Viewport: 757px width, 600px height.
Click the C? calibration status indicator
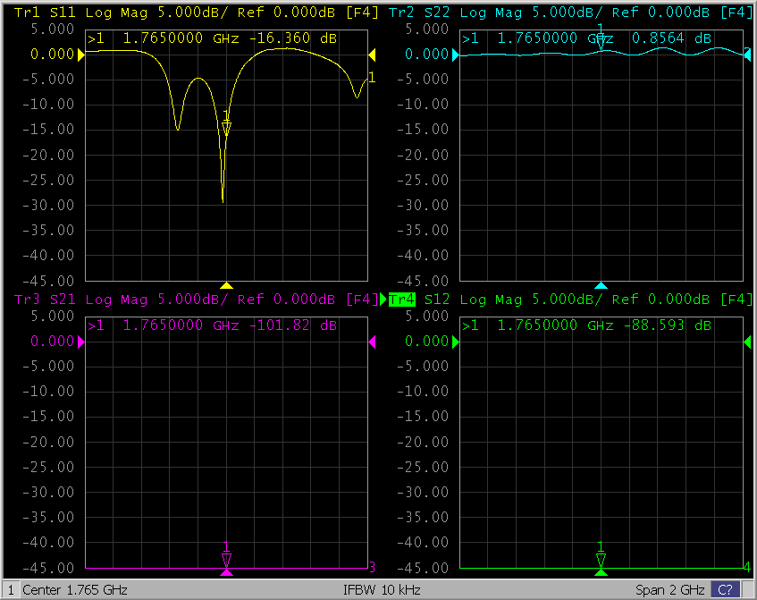coord(725,590)
